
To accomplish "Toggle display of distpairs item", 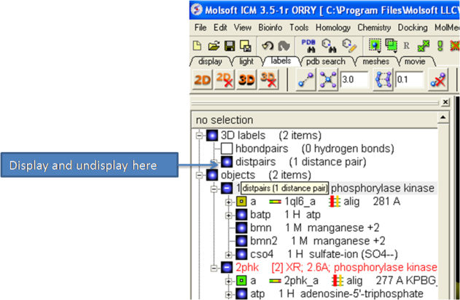I will 227,162.
